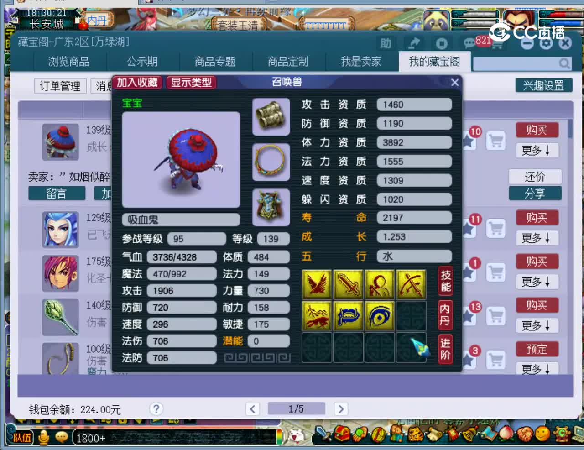Image resolution: width=584 pixels, height=450 pixels.
Task: Click the kneeling figure skill icon
Action: point(380,284)
